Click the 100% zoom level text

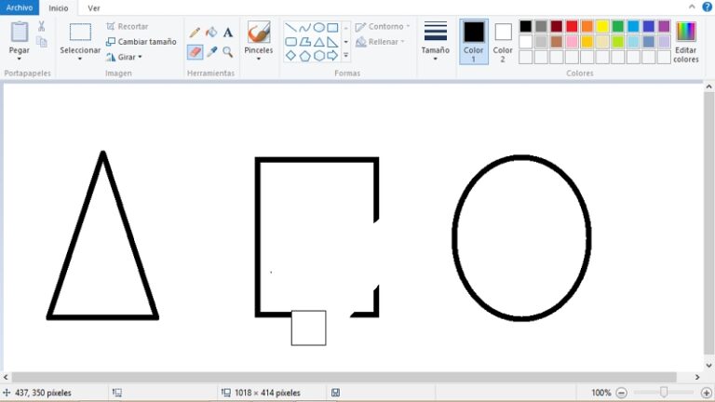click(x=601, y=393)
